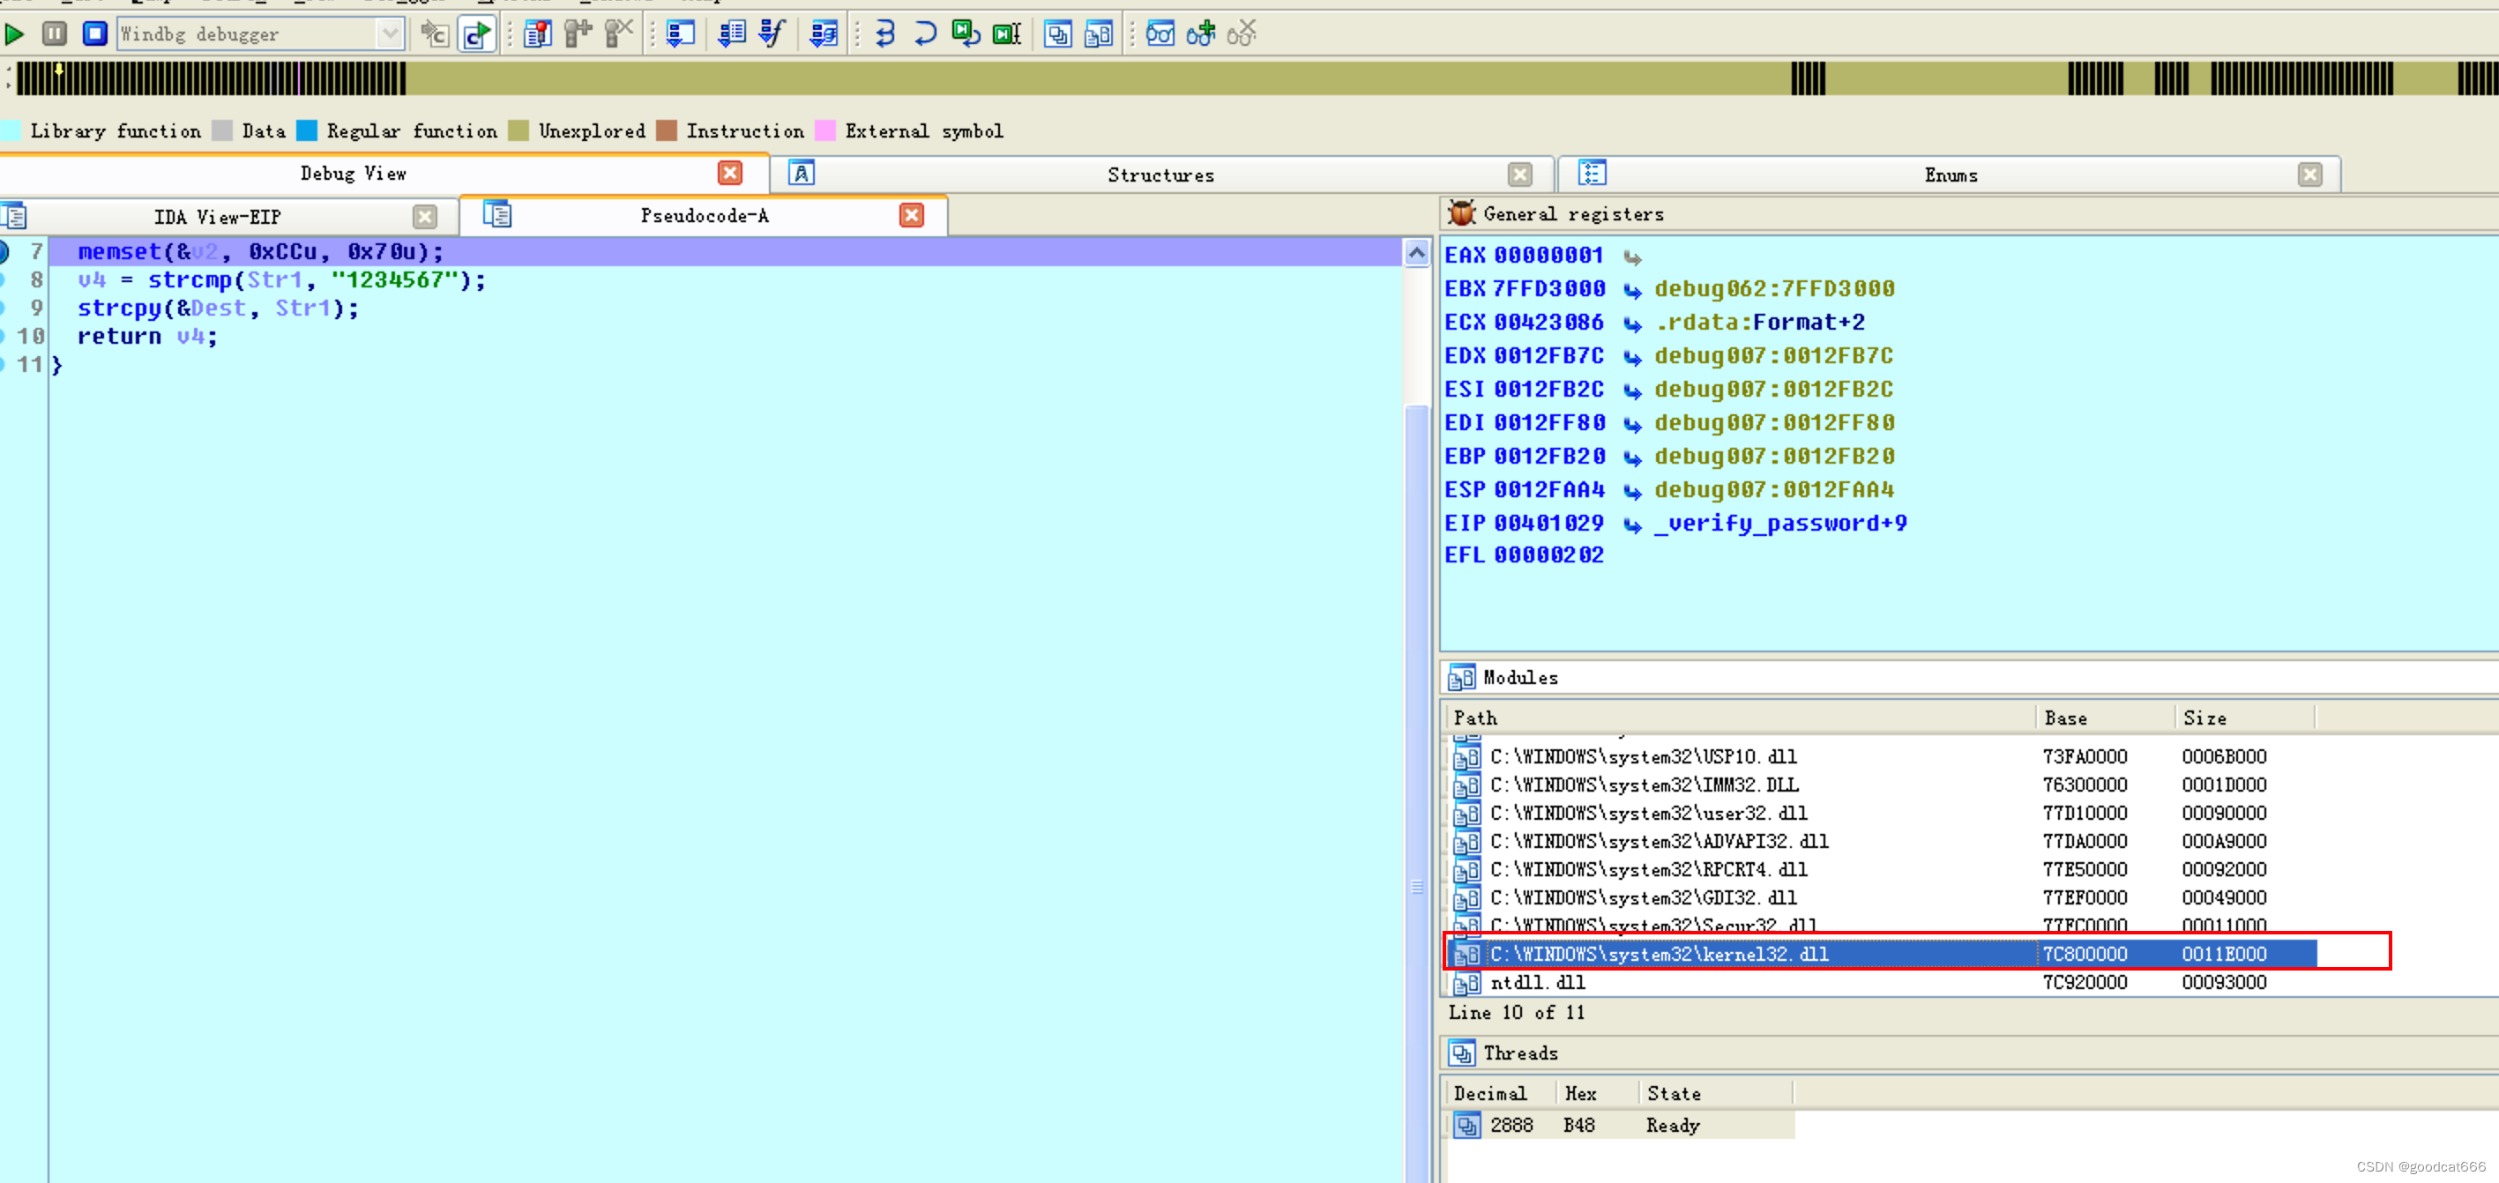Click the strcpy function name
This screenshot has width=2499, height=1183.
click(x=119, y=309)
